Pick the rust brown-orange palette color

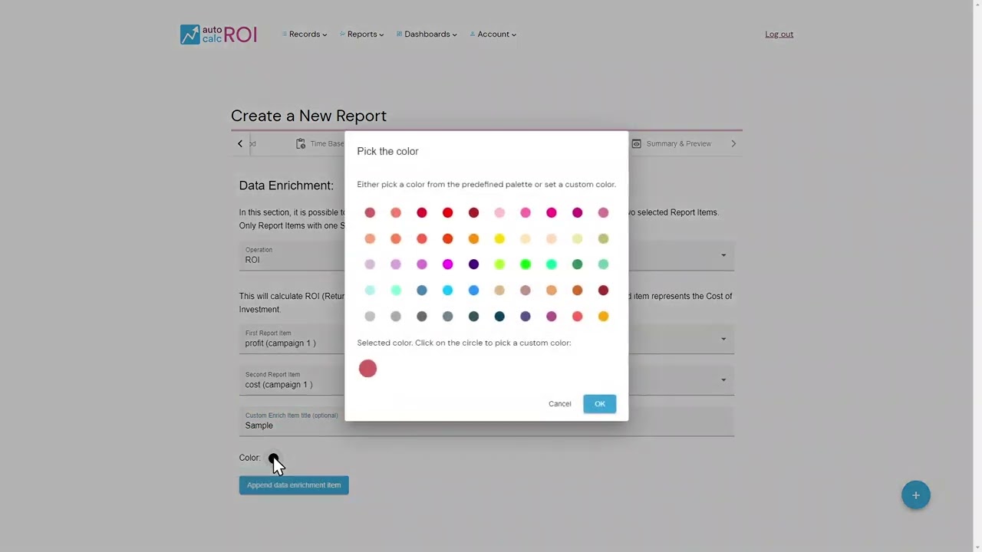[x=577, y=291]
